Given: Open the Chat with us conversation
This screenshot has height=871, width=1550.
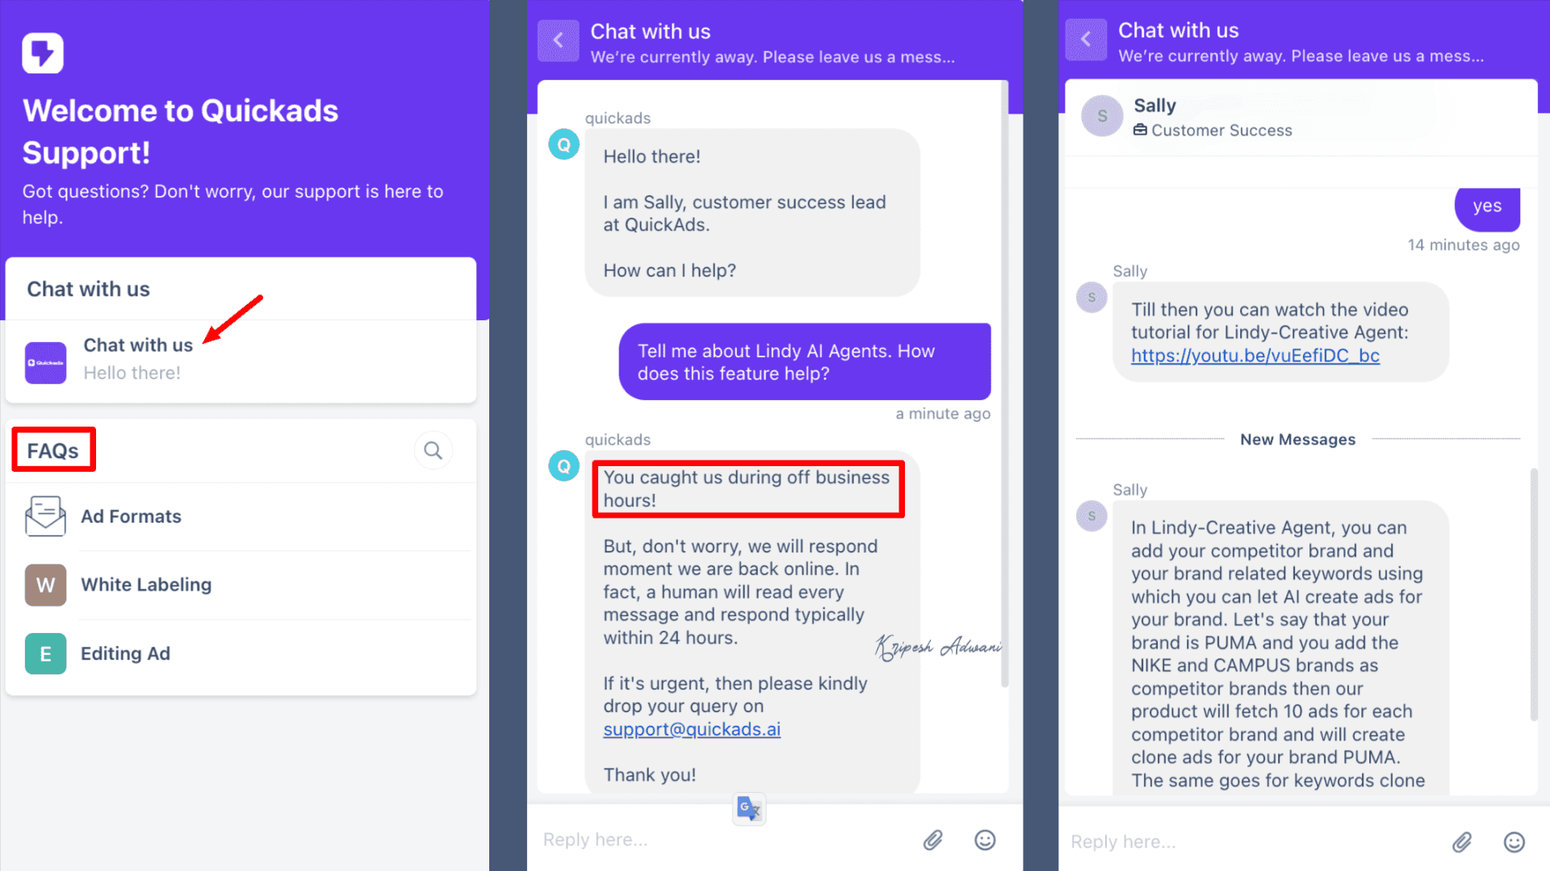Looking at the screenshot, I should [x=241, y=361].
